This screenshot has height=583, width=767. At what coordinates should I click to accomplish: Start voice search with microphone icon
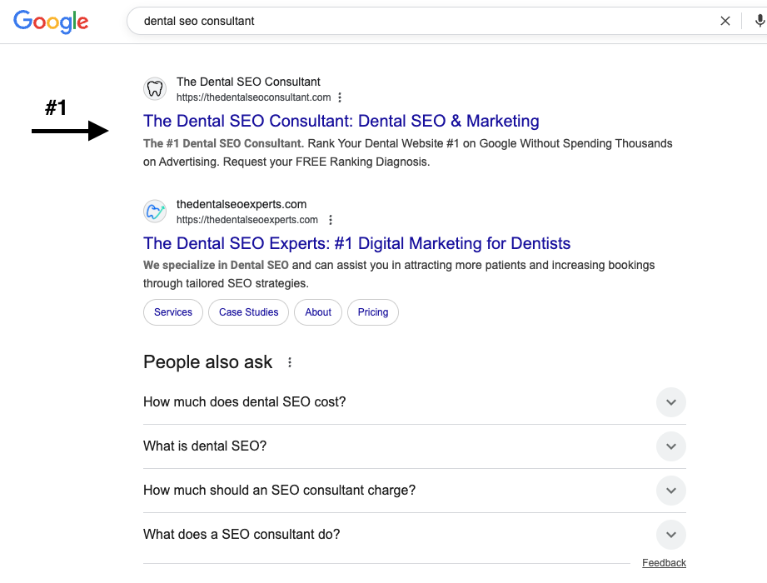[760, 21]
